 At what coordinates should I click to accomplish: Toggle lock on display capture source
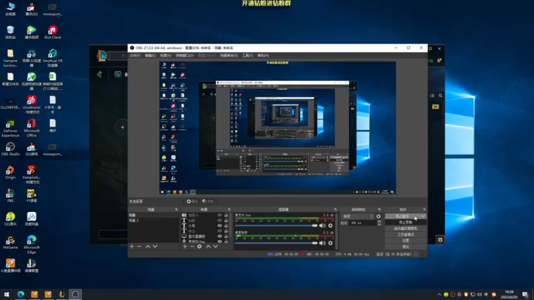pos(226,236)
